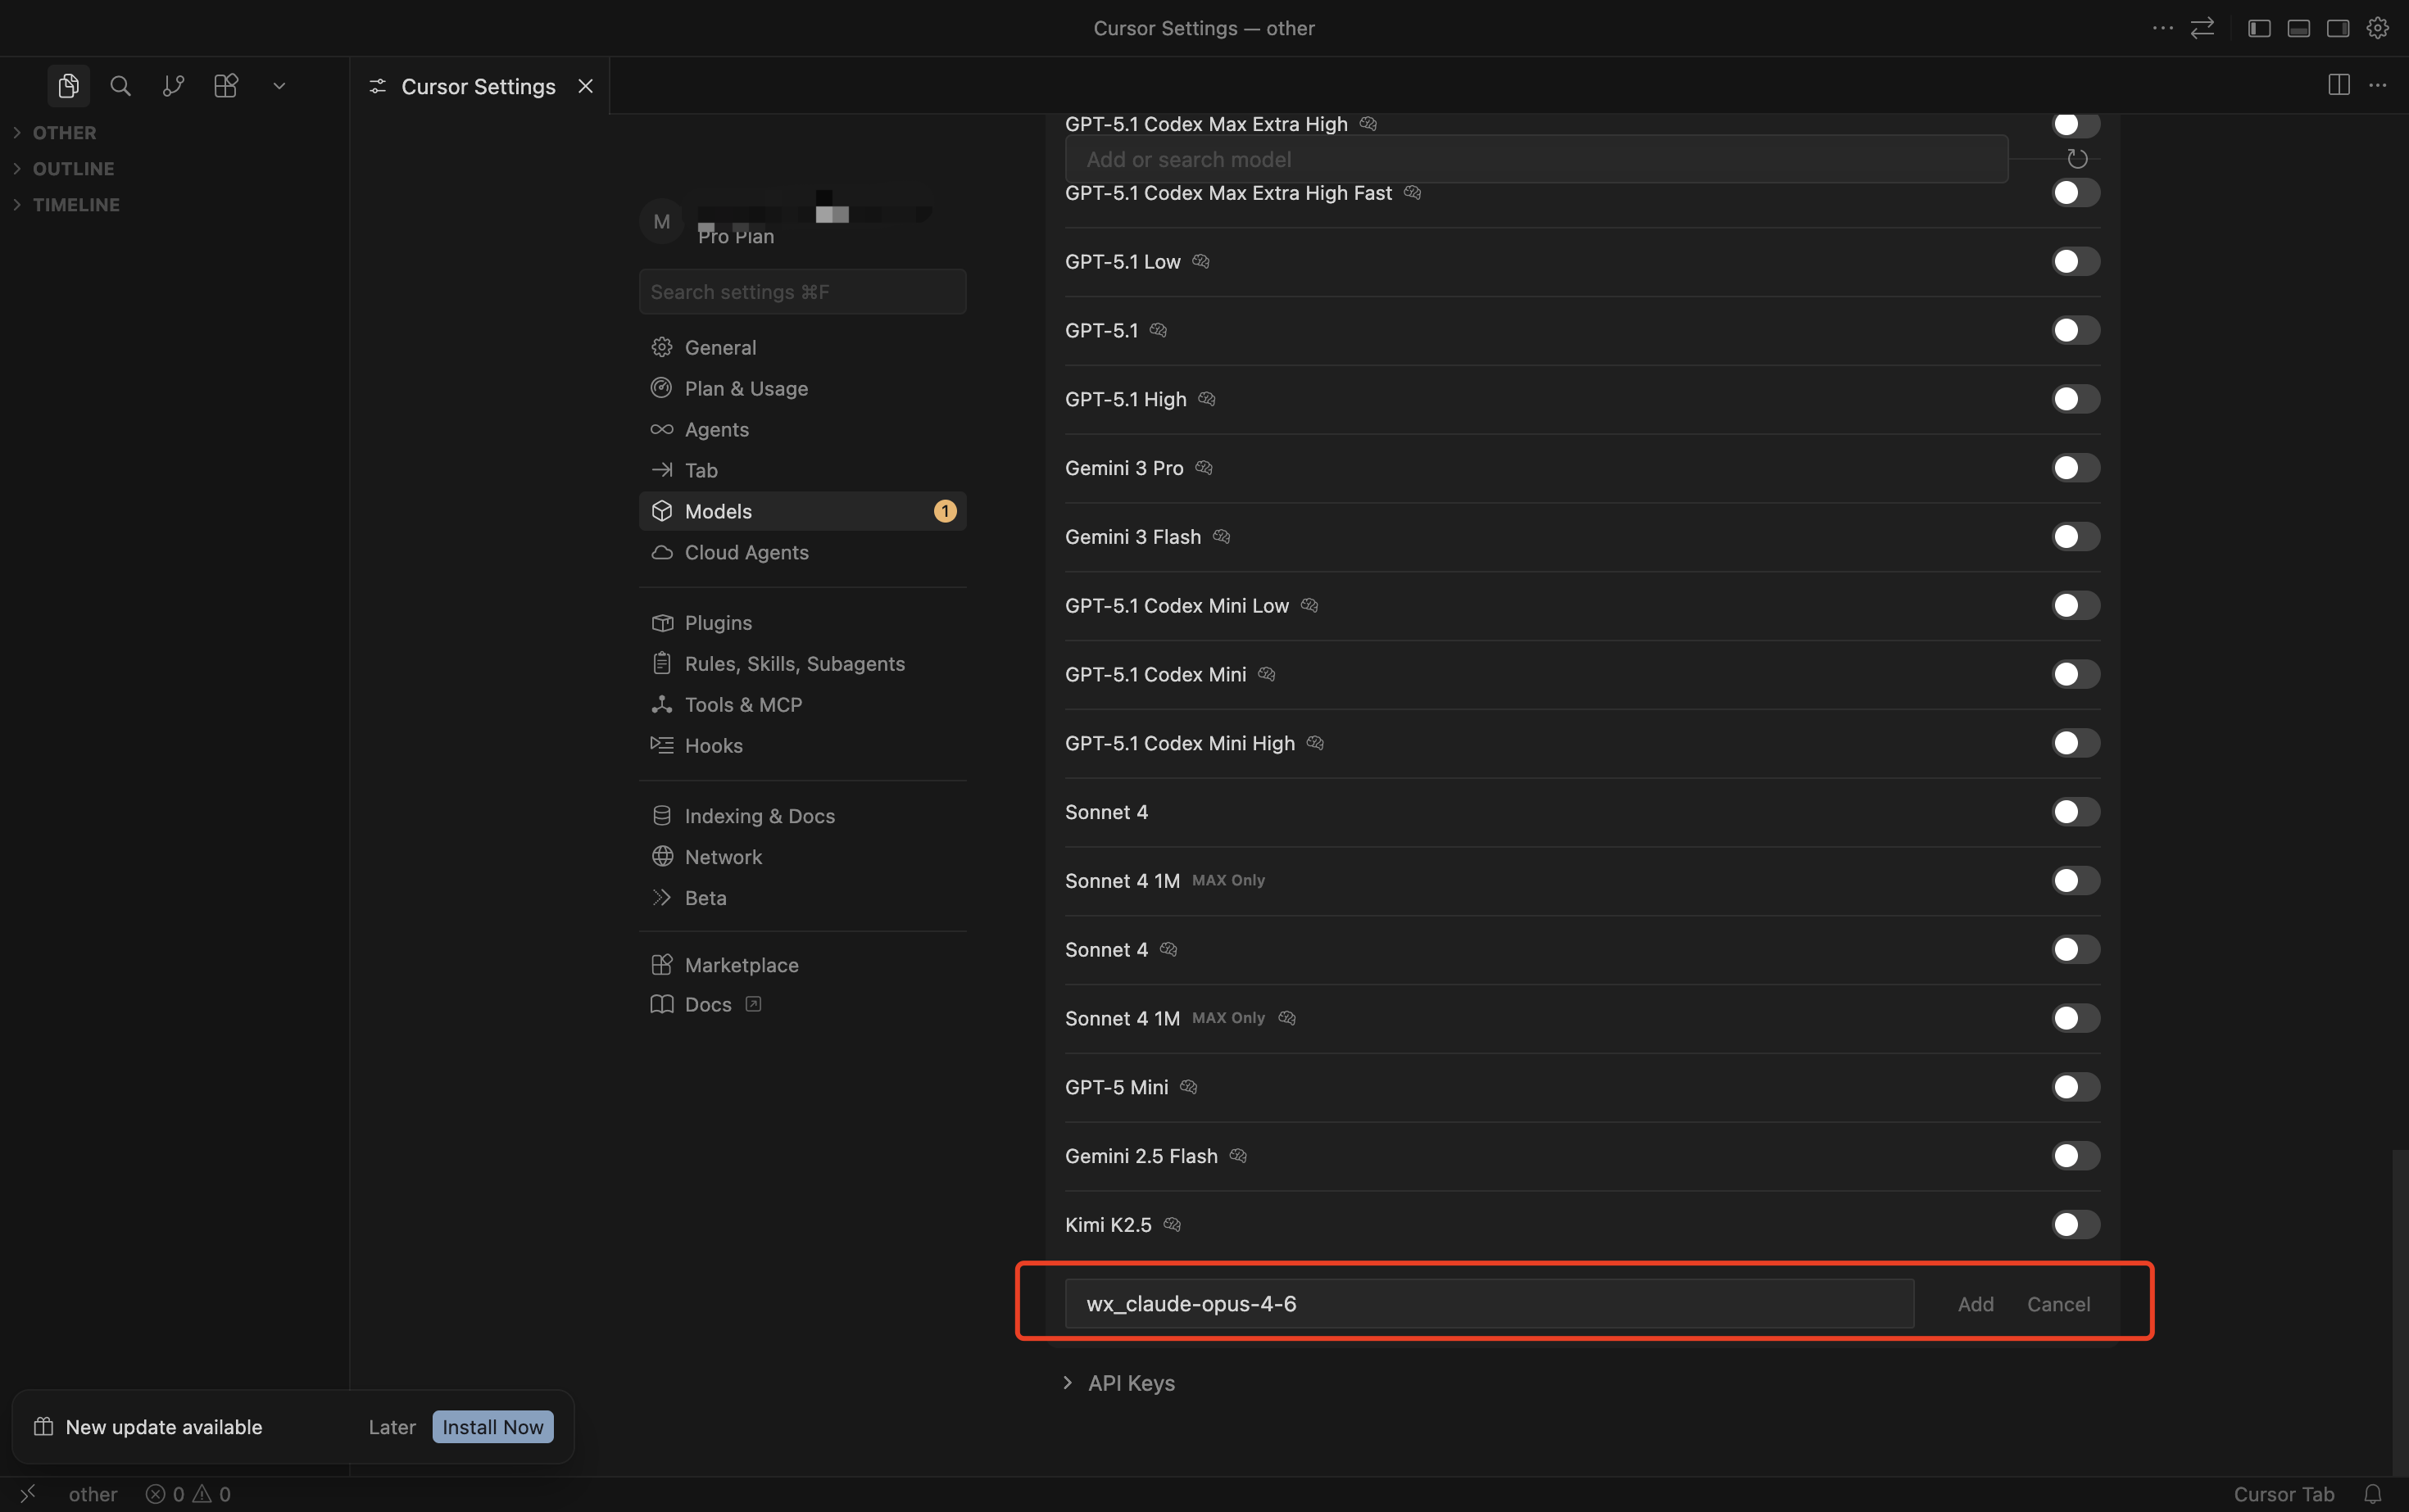
Task: Turn on GPT-5 Mini model
Action: coord(2075,1087)
